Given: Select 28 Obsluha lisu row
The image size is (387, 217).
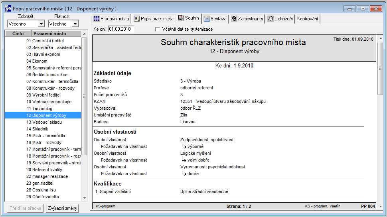Looking at the screenshot, I should tap(43, 190).
